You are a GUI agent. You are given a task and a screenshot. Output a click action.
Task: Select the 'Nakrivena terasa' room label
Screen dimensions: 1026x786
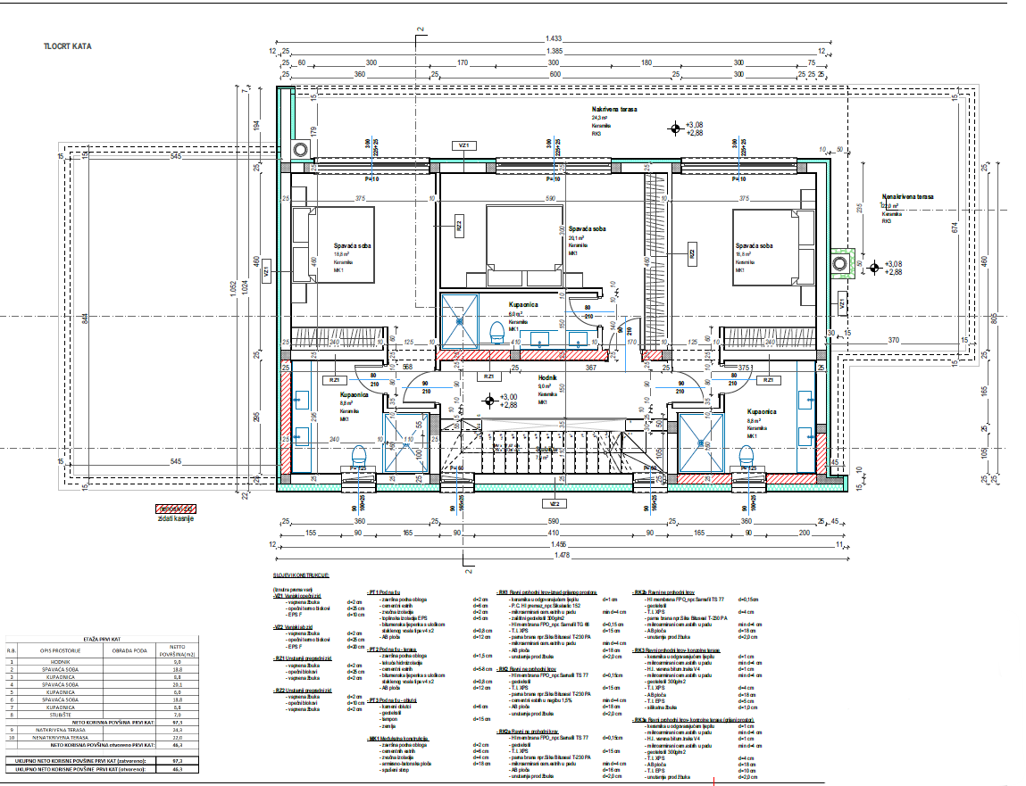pos(613,108)
